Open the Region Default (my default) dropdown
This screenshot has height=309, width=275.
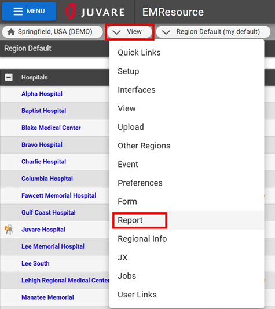213,32
